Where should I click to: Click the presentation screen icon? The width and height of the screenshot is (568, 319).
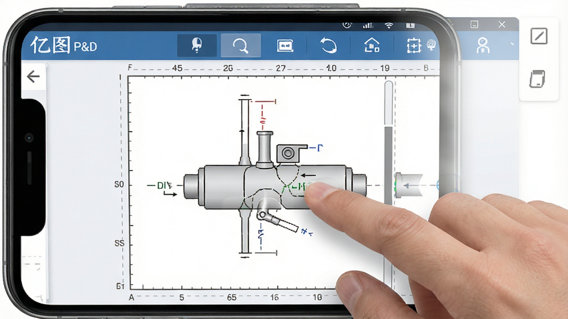[285, 46]
